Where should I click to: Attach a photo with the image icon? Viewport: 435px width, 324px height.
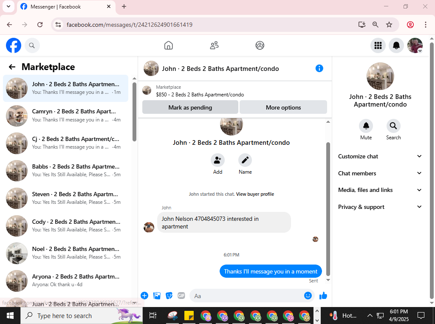coord(157,296)
